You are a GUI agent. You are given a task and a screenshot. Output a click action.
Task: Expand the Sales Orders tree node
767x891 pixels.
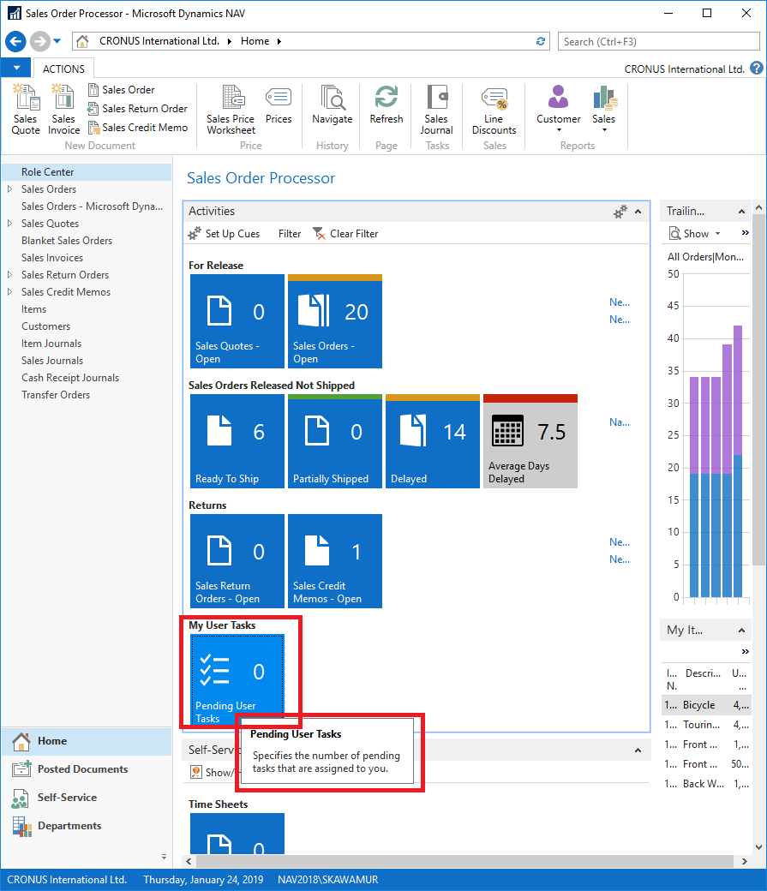(9, 189)
